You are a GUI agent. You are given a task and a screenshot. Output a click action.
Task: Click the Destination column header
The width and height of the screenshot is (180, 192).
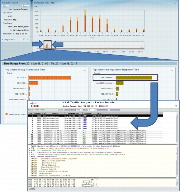[73, 113]
